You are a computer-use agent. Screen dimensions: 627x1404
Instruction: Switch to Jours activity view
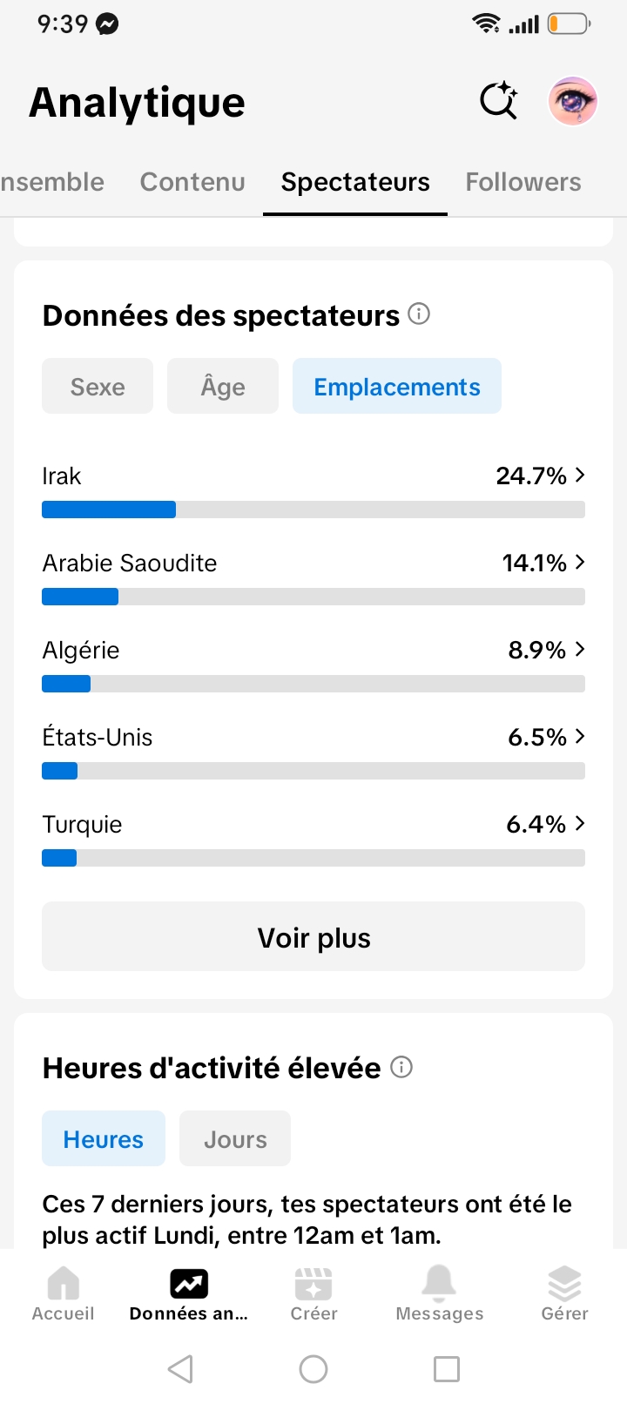tap(235, 1138)
